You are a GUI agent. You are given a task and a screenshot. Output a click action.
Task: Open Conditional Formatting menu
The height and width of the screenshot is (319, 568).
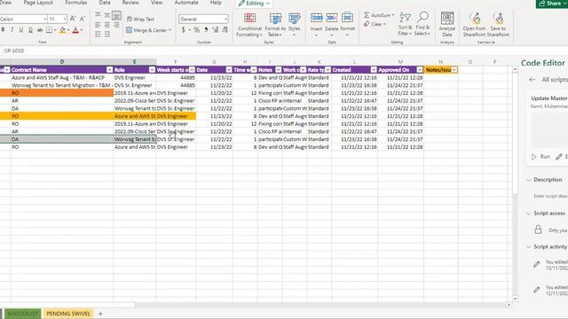tap(249, 25)
